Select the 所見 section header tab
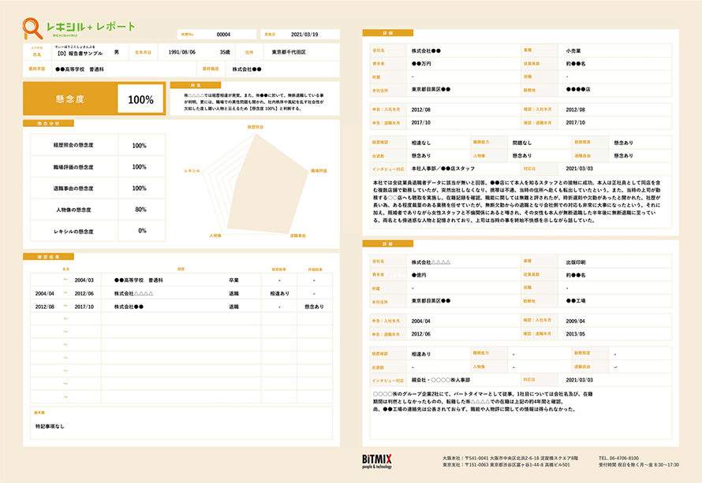This screenshot has height=483, width=702. click(x=195, y=84)
